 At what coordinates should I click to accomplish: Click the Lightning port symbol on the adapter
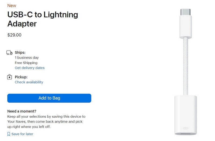click(185, 128)
